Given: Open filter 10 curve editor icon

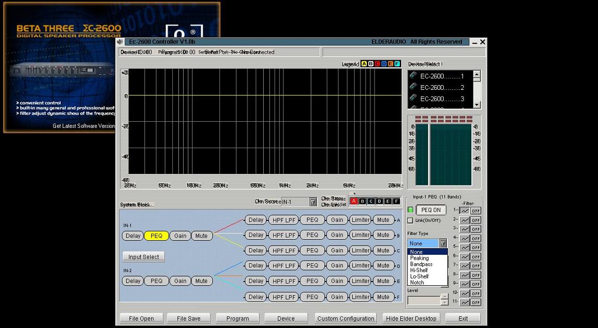Looking at the screenshot, I should click(x=465, y=294).
